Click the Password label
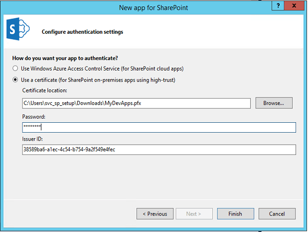308x232 pixels. [x=33, y=117]
